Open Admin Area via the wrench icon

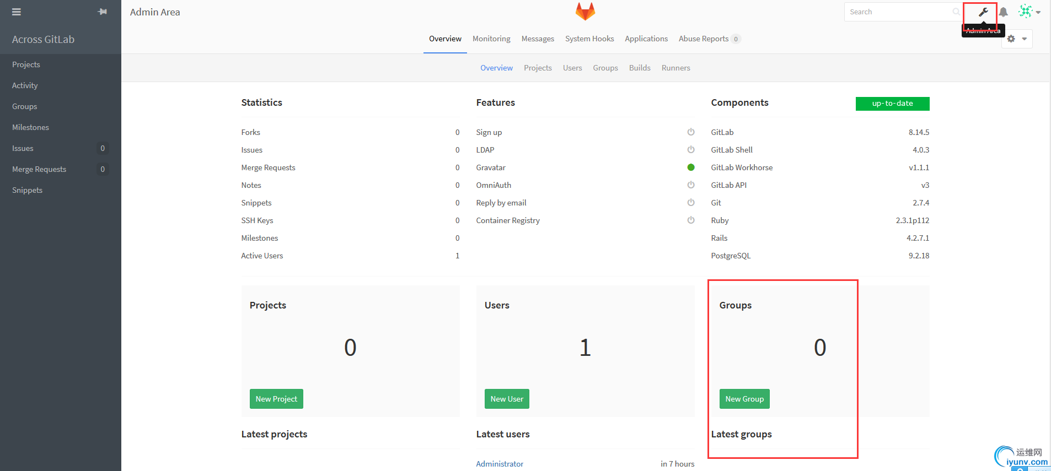pyautogui.click(x=983, y=12)
